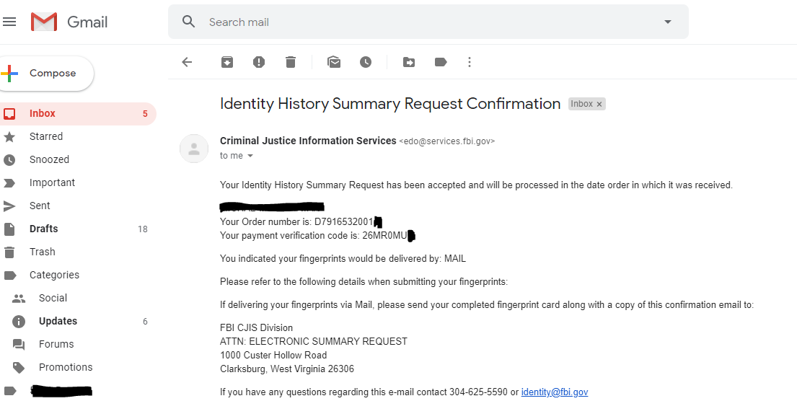
Task: Report spam with the exclamation icon
Action: pos(259,62)
